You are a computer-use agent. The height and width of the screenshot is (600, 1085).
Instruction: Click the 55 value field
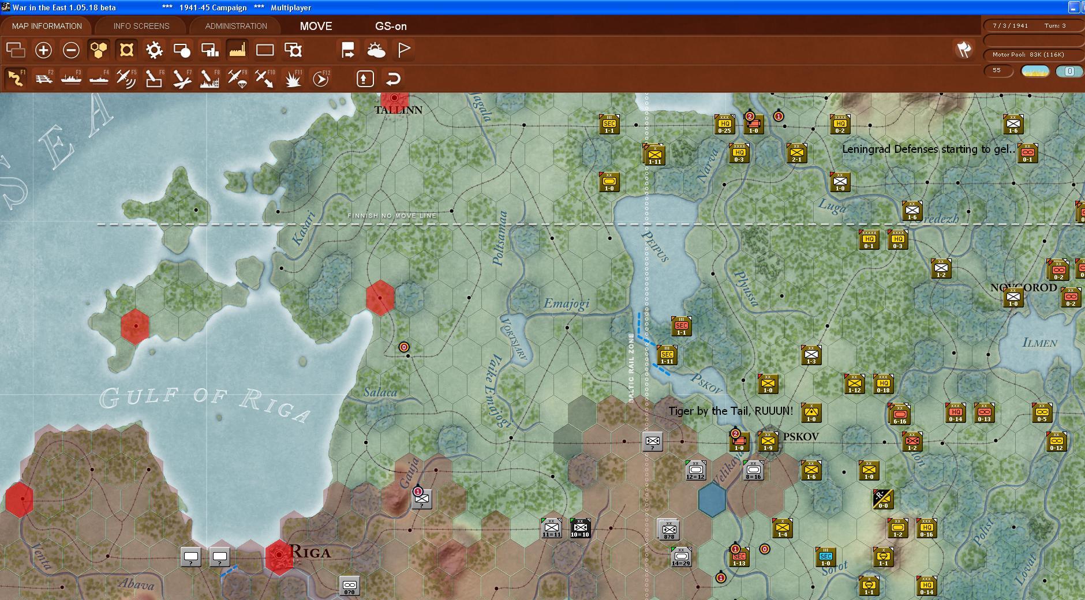998,70
